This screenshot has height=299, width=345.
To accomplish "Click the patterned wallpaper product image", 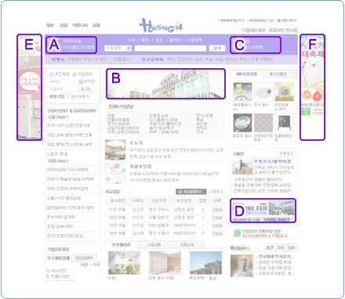I will [263, 123].
